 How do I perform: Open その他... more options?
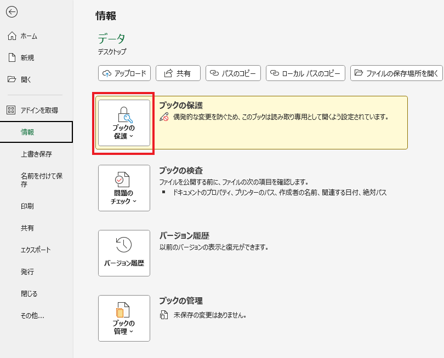32,316
